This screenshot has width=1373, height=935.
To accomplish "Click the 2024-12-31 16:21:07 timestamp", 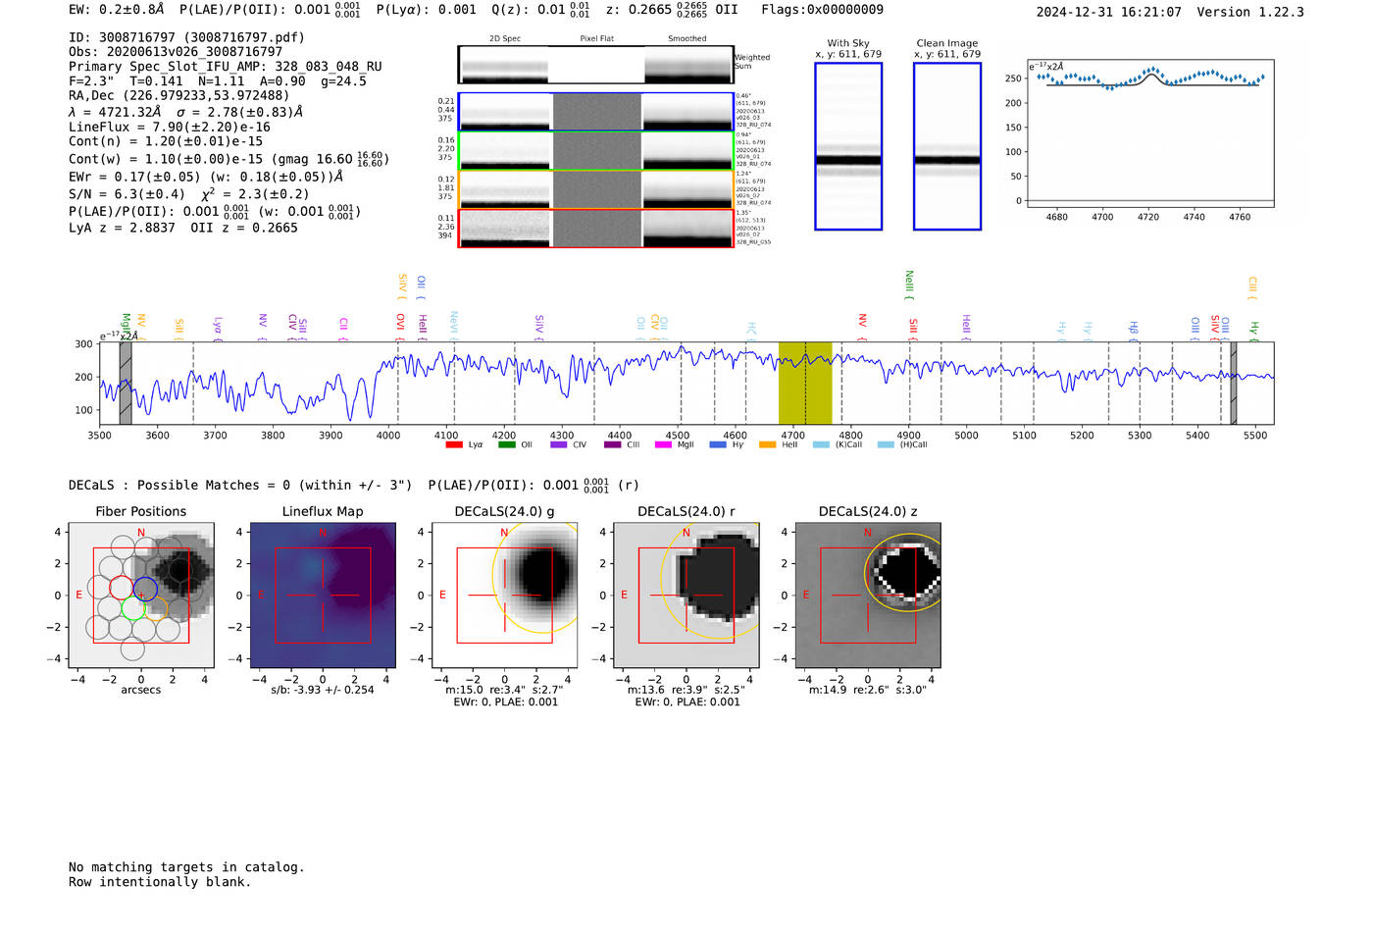I will coord(1108,12).
